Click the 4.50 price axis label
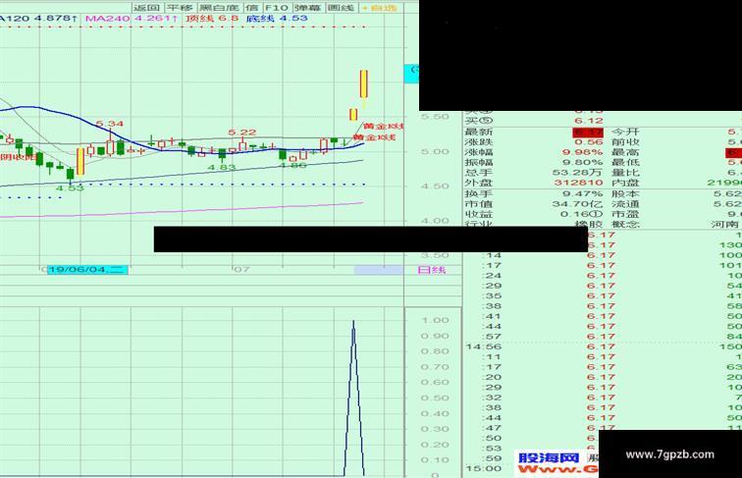This screenshot has width=742, height=478. (x=435, y=186)
